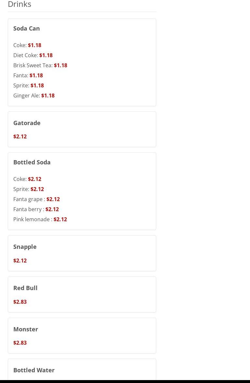Click Gatorade's $2.12 price
Screen dimensions: 250x383
[x=20, y=137]
